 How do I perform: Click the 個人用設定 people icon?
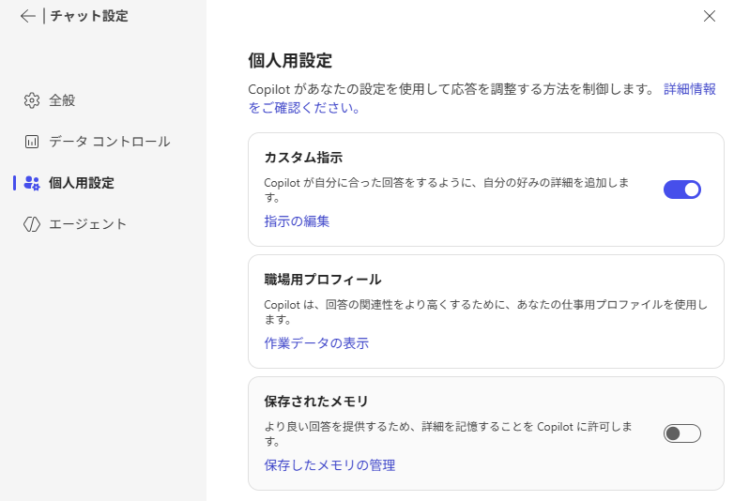tap(32, 183)
